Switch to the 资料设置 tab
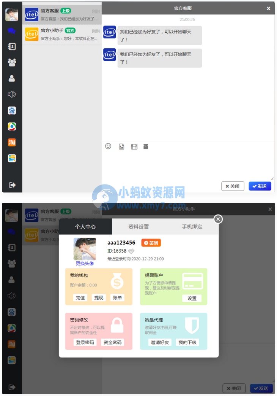This screenshot has height=396, width=277. point(138,227)
